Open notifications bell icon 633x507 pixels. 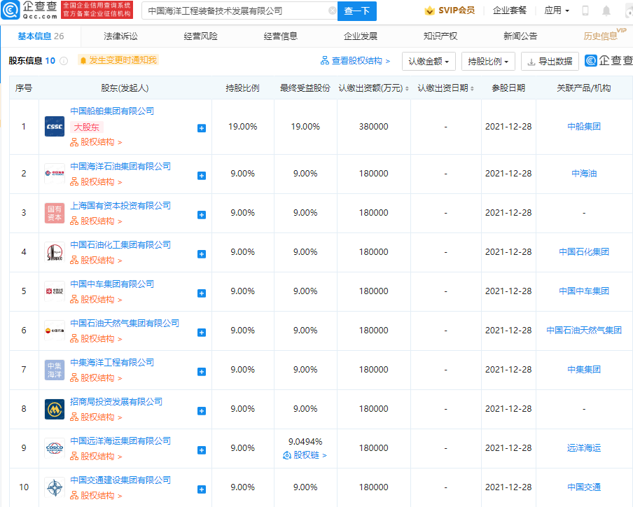point(606,11)
